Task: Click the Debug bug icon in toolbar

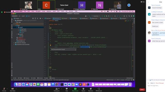Action: coord(104,16)
